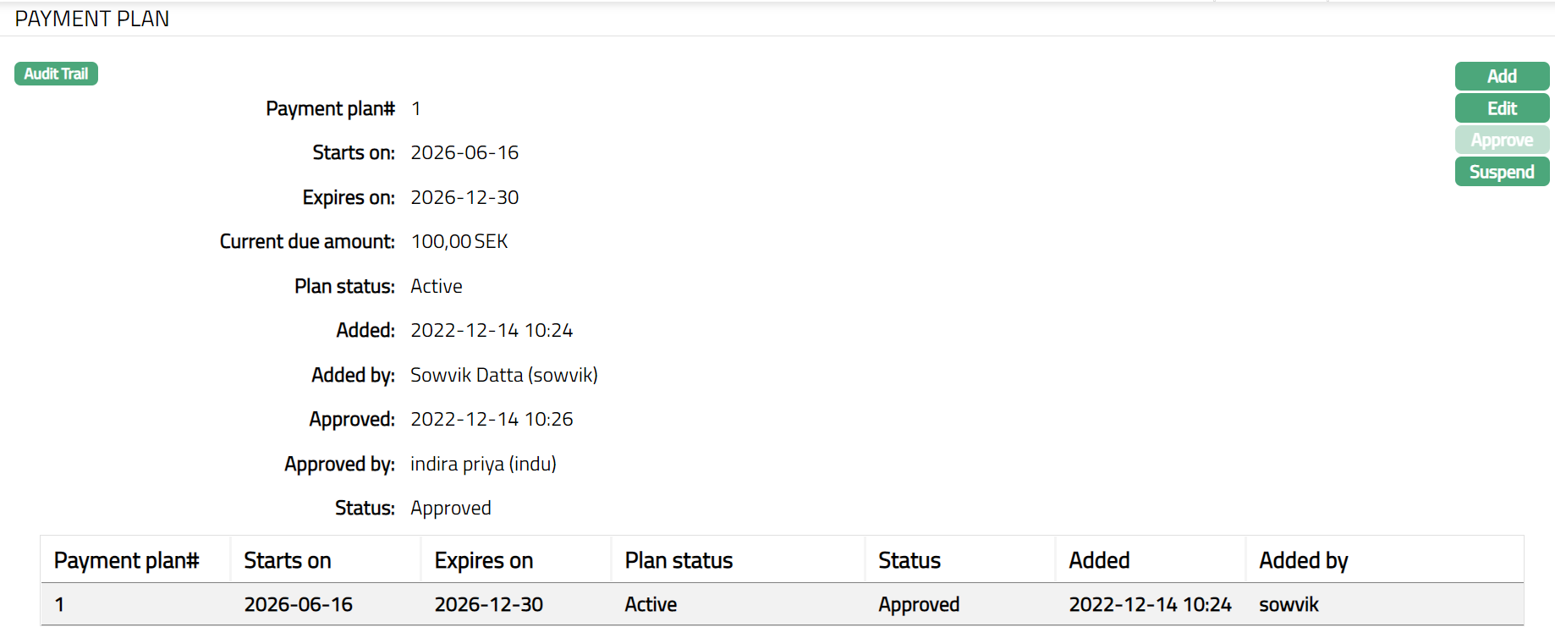The width and height of the screenshot is (1555, 633).
Task: Click 2026-06-16 in the table row
Action: pos(298,604)
